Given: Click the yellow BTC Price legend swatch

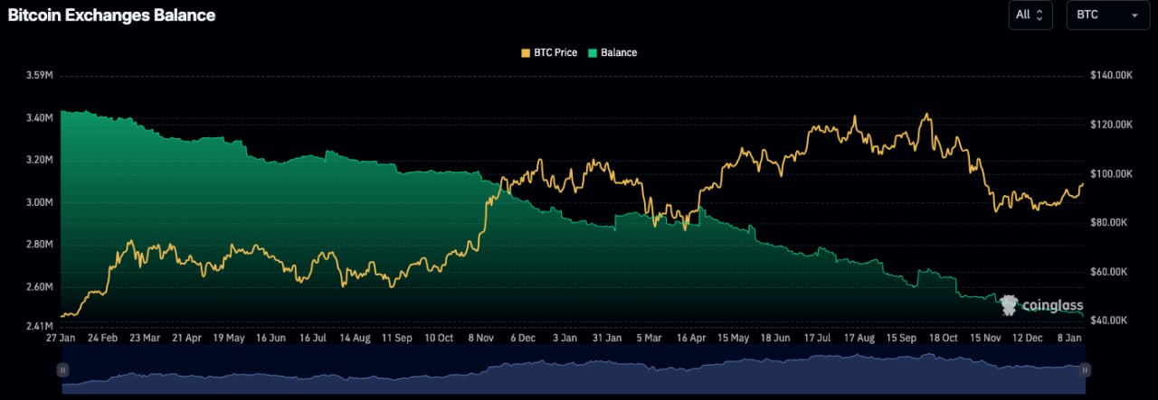Looking at the screenshot, I should tap(527, 52).
